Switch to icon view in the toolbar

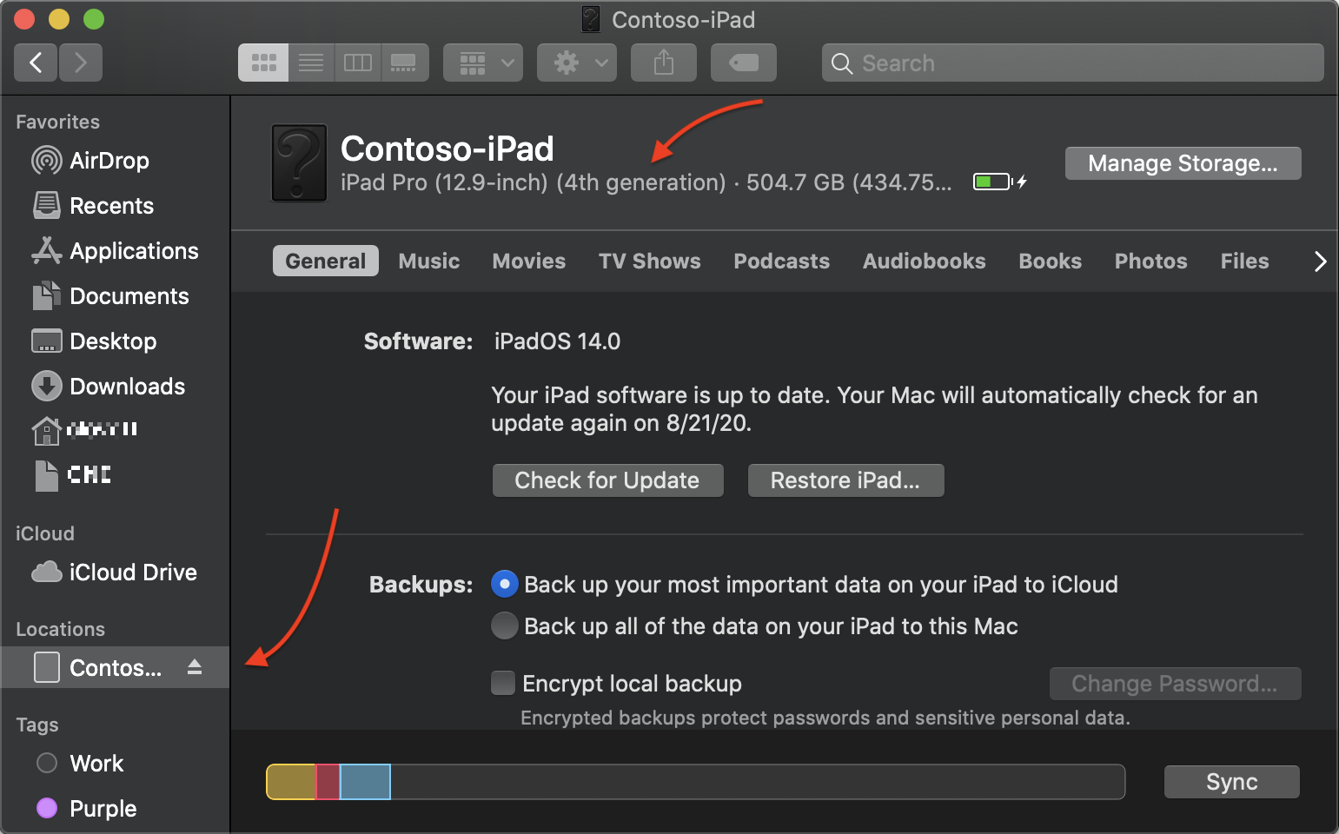(263, 63)
